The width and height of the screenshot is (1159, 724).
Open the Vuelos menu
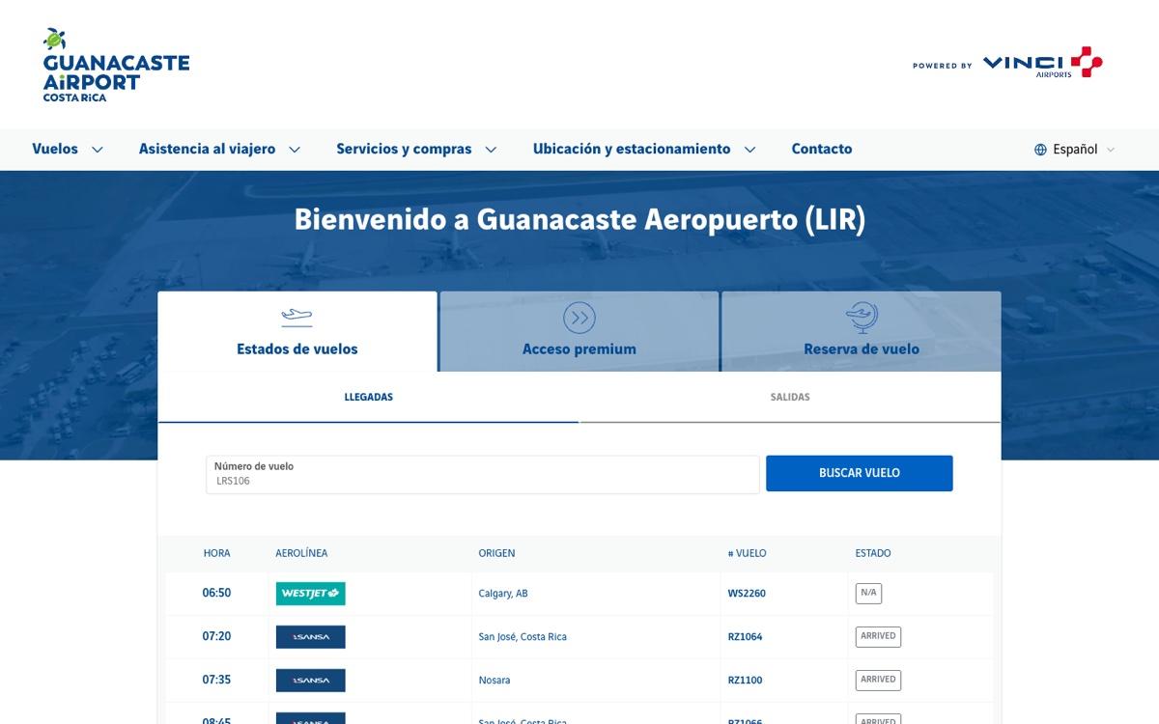click(x=55, y=149)
